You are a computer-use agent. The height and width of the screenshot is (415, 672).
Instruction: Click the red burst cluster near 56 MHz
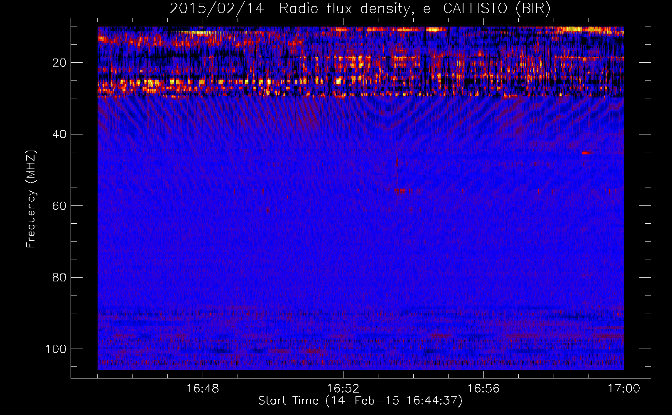coord(407,191)
